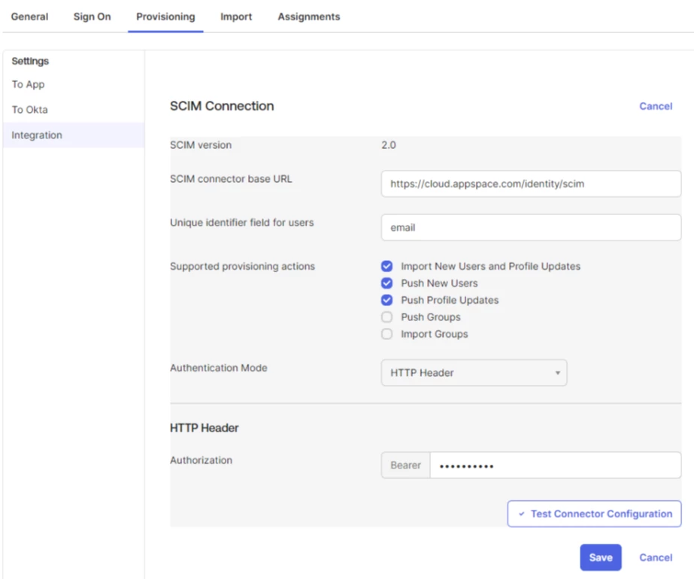The height and width of the screenshot is (579, 694).
Task: Select the Provisioning tab
Action: [x=165, y=17]
